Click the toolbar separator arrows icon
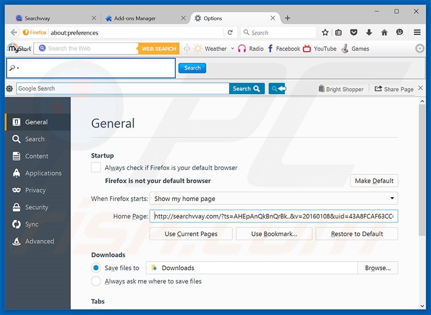The image size is (431, 315). click(x=187, y=49)
